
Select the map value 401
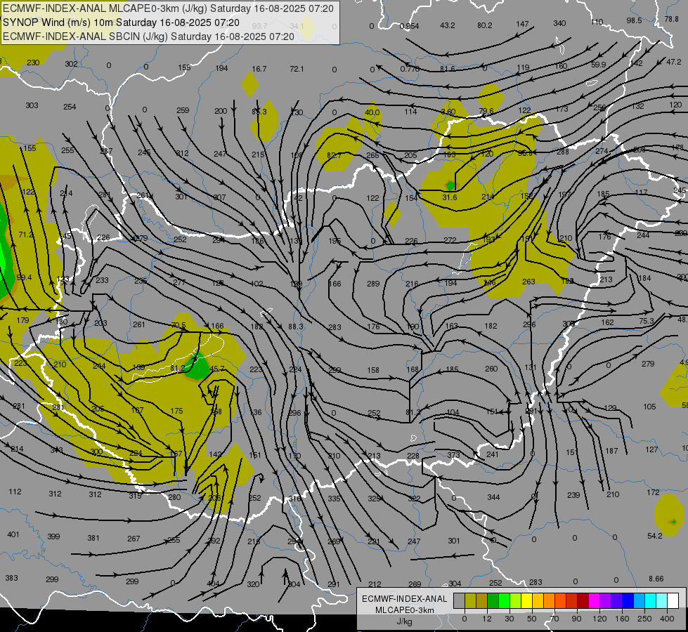(13, 534)
